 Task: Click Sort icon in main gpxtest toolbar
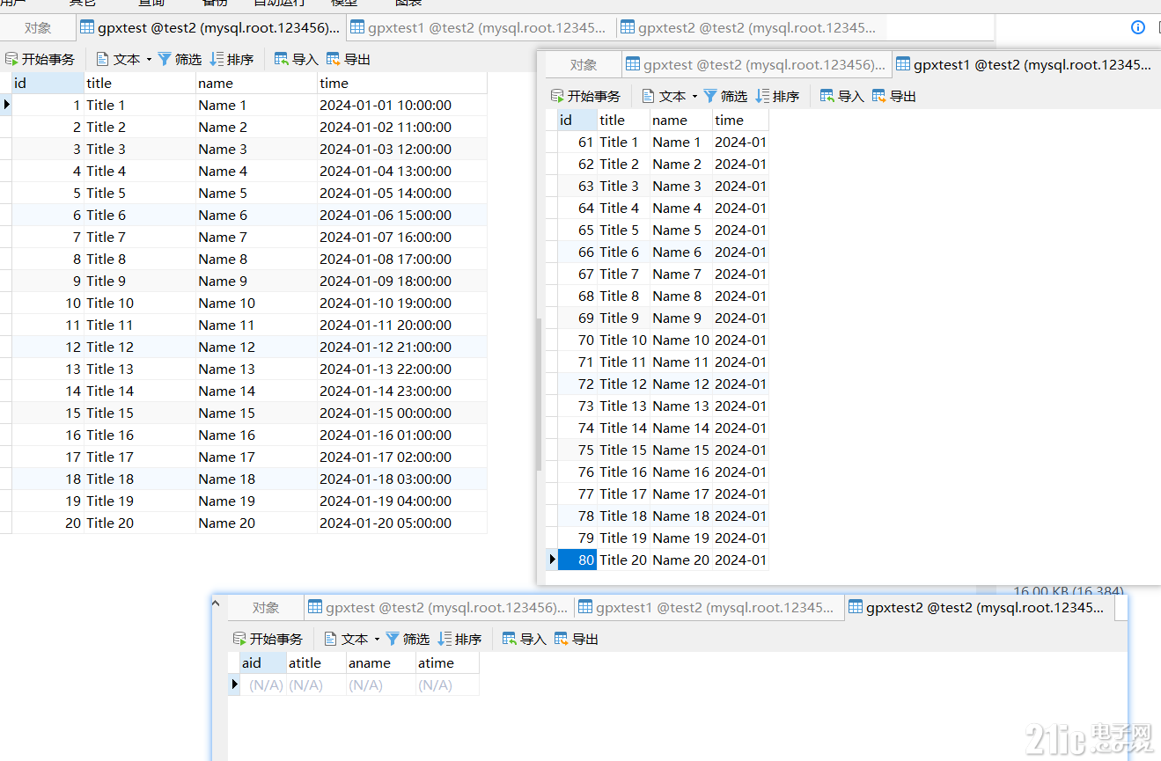point(231,60)
